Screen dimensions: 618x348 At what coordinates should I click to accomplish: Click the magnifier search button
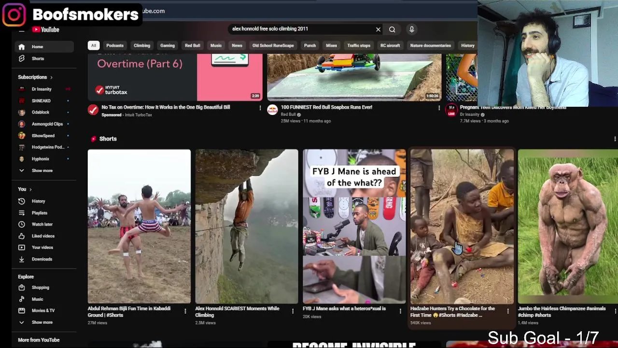click(392, 29)
